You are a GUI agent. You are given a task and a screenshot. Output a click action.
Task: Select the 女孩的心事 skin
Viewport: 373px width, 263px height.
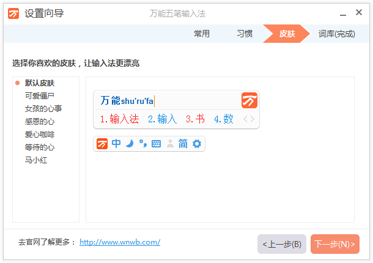pyautogui.click(x=43, y=109)
